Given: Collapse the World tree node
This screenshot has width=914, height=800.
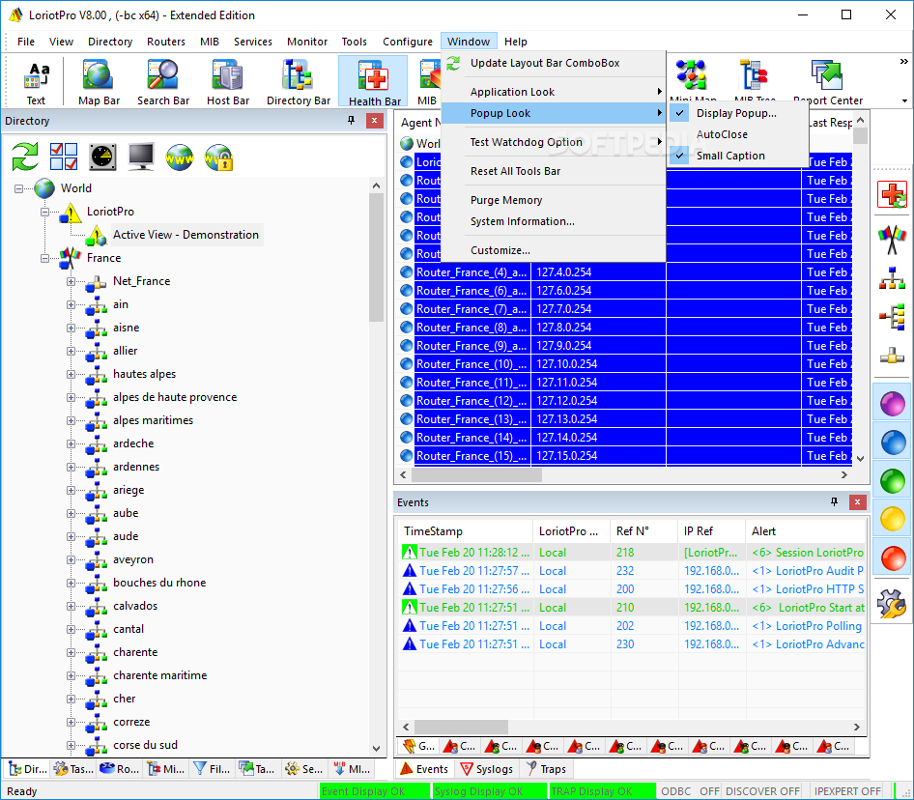Looking at the screenshot, I should (x=19, y=188).
